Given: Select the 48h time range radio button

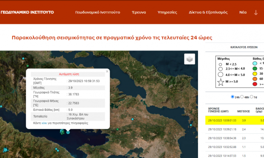Looking at the screenshot, I should pos(242,97).
